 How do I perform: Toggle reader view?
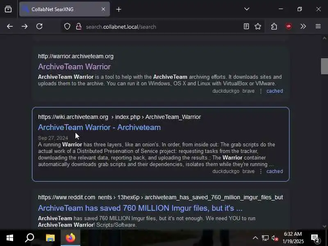pos(246,26)
